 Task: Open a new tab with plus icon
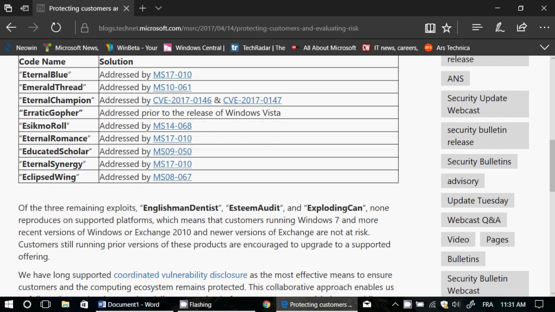pyautogui.click(x=142, y=8)
